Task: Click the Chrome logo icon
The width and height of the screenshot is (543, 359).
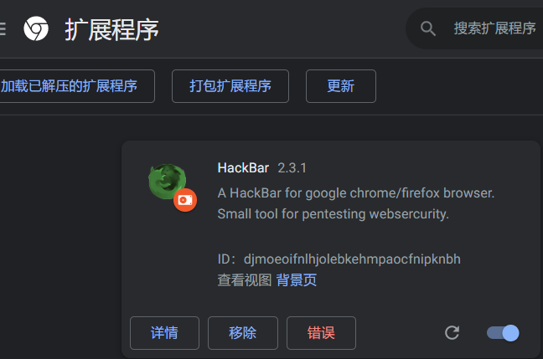Action: point(36,28)
